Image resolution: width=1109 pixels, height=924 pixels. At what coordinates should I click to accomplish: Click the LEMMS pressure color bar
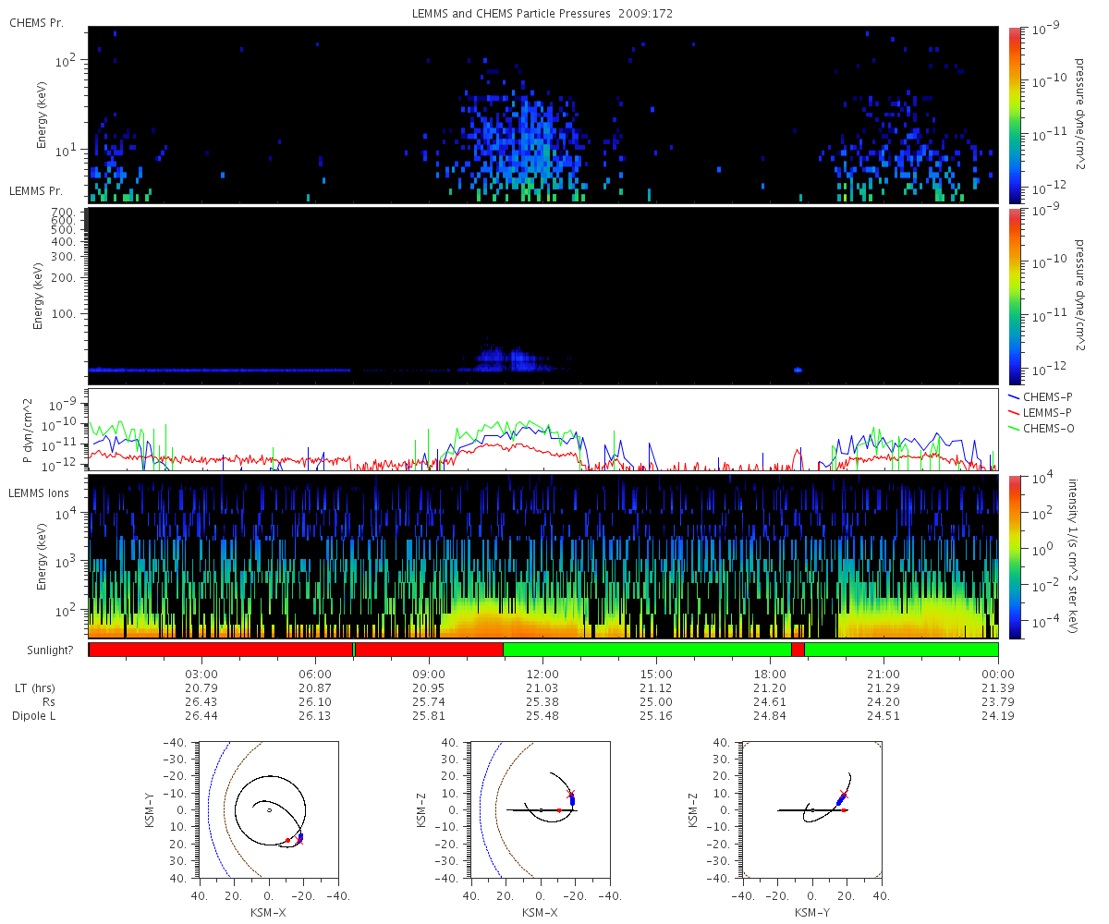click(x=1015, y=296)
